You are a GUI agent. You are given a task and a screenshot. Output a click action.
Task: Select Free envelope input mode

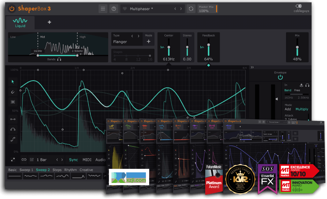pos(297,90)
